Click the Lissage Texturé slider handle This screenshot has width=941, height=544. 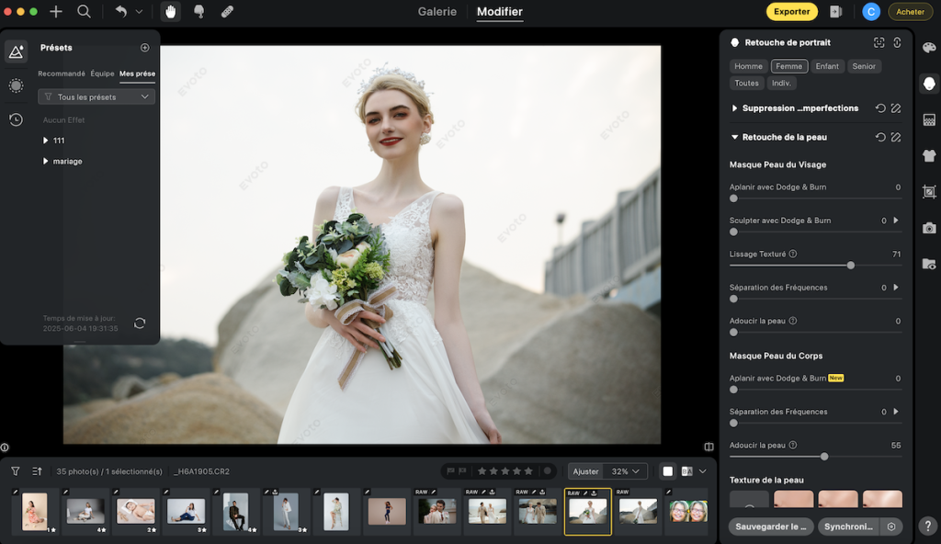click(851, 265)
